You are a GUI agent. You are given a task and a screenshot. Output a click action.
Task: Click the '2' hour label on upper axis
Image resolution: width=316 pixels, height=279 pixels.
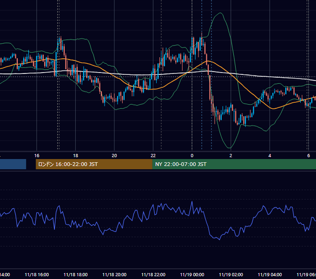[x=231, y=156]
